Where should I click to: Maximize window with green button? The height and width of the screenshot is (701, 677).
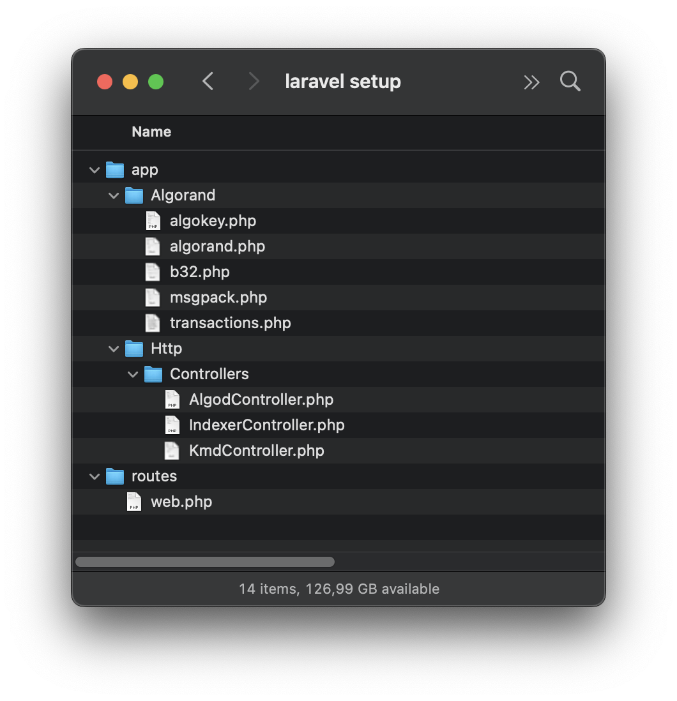click(156, 82)
